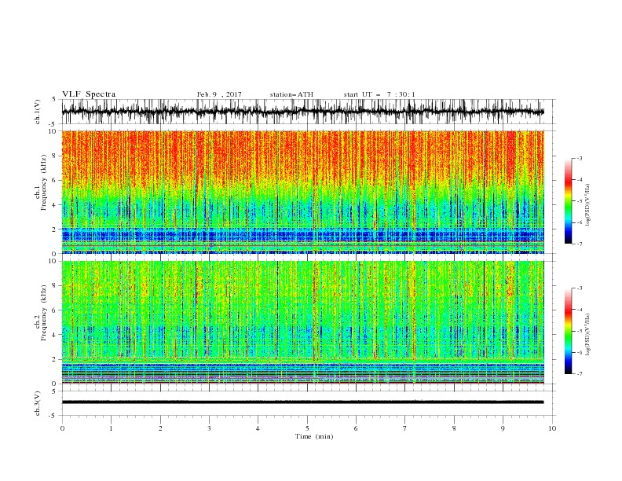The image size is (622, 481).
Task: Click the lower PSD color scale bar
Action: coord(568,331)
